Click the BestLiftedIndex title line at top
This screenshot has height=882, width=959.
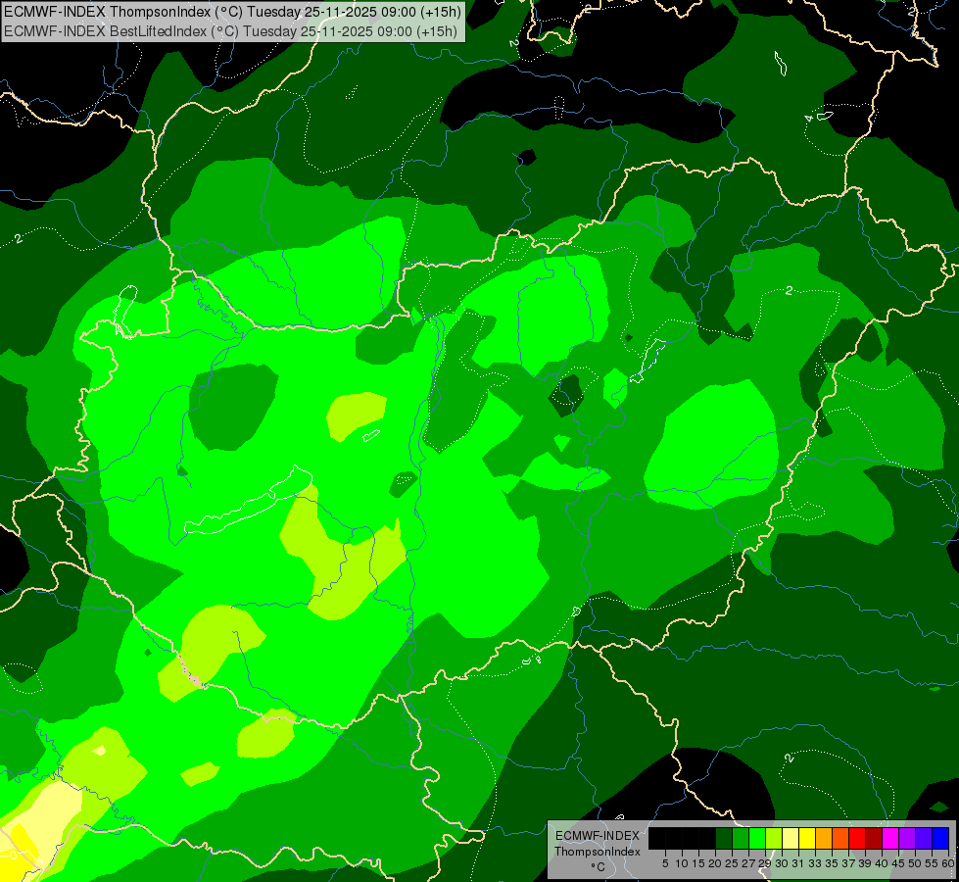pyautogui.click(x=230, y=30)
